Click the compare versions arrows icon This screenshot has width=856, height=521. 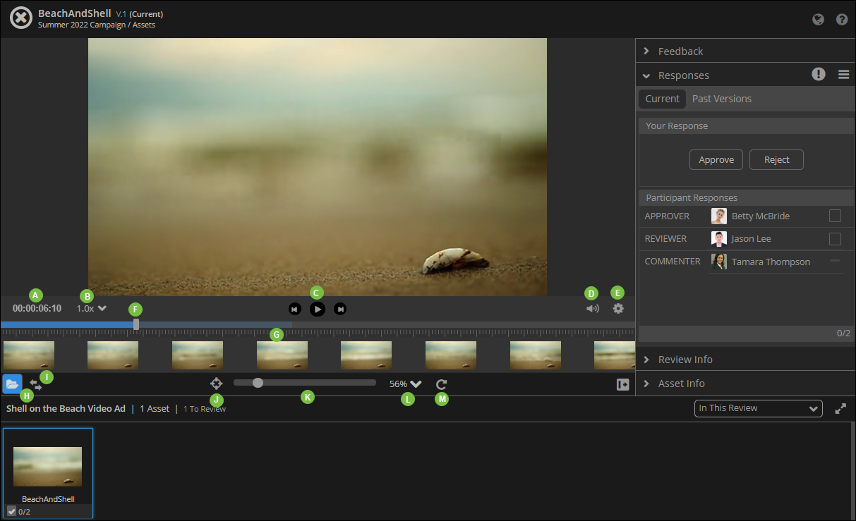pyautogui.click(x=35, y=385)
